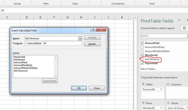Open the PivotTable Fields tools gear menu
This screenshot has width=188, height=110.
click(184, 28)
